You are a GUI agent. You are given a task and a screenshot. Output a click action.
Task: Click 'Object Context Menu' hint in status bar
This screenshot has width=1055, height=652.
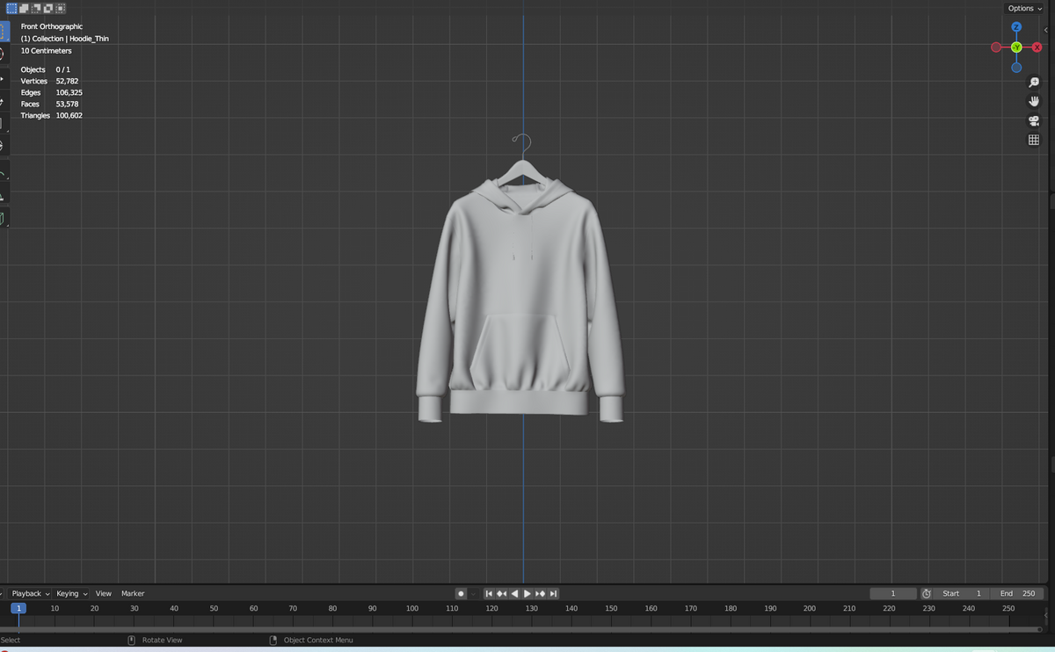(318, 641)
